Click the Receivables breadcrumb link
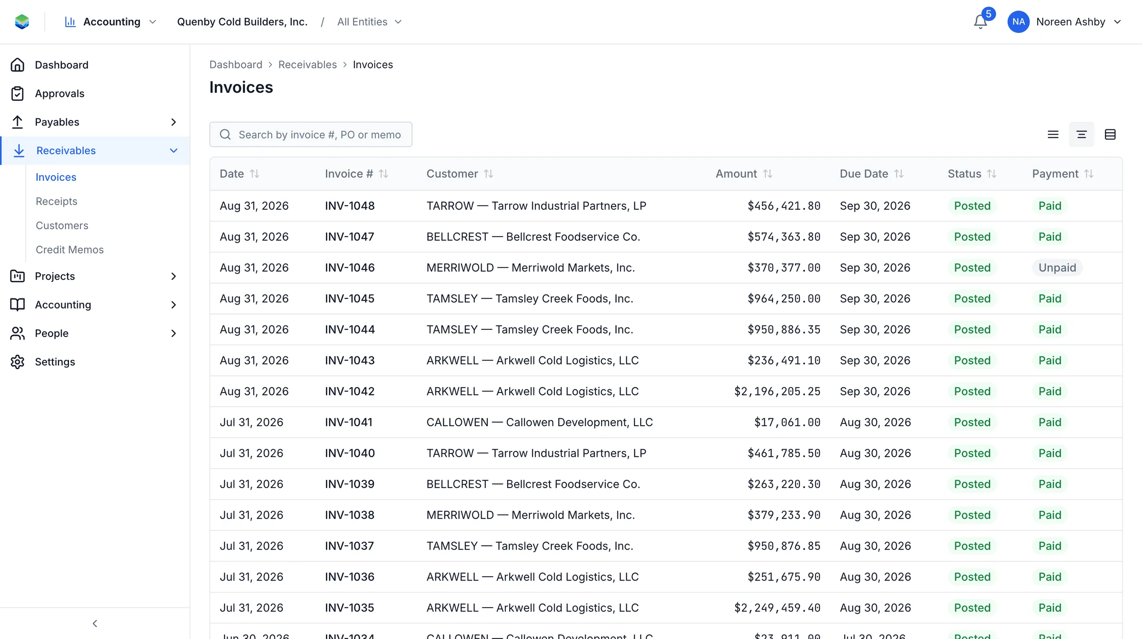Viewport: 1142px width, 639px height. pos(307,65)
